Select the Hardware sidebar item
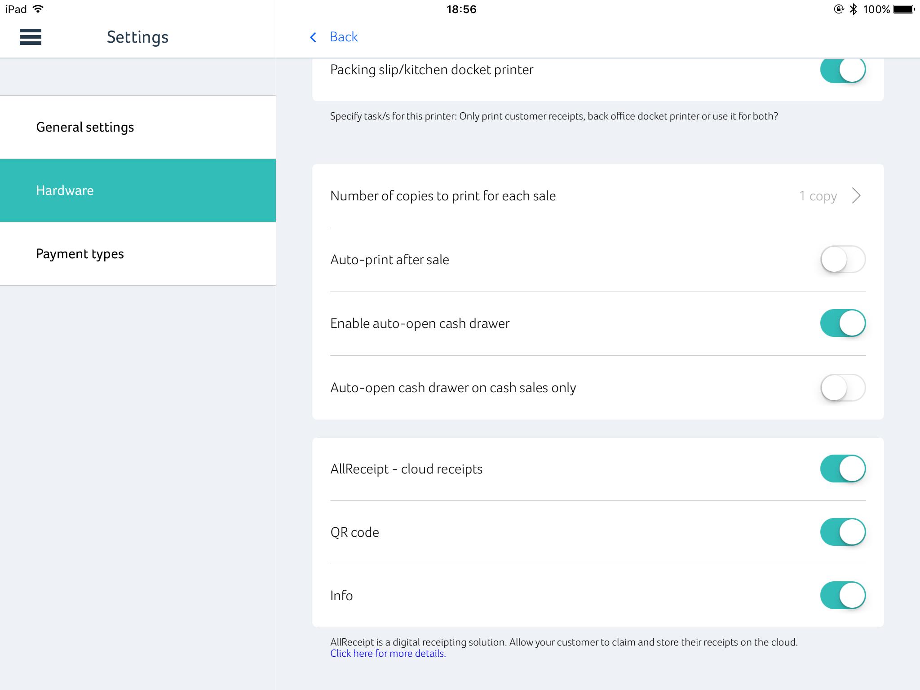 coord(65,190)
